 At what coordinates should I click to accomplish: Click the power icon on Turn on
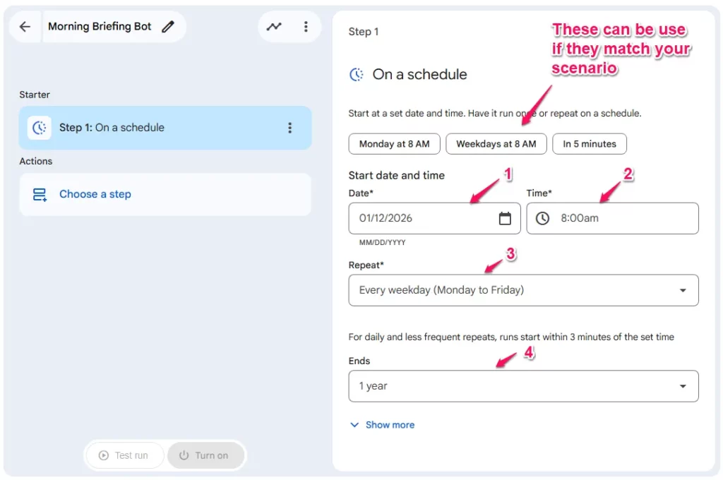[x=184, y=455]
